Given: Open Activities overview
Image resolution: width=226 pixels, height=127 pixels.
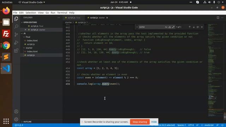Looking at the screenshot, I should click(7, 2).
